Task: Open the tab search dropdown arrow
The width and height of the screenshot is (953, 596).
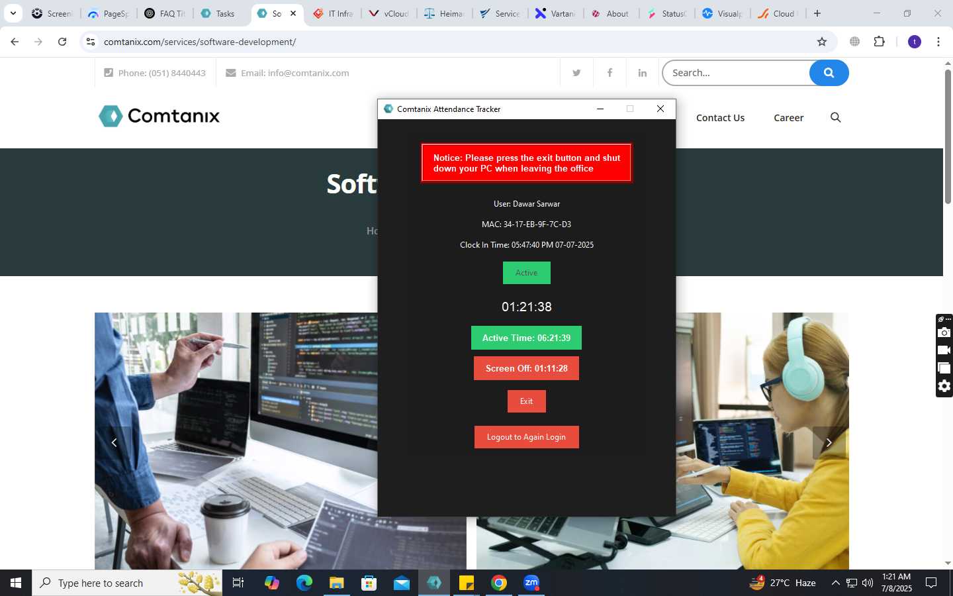Action: (x=13, y=13)
